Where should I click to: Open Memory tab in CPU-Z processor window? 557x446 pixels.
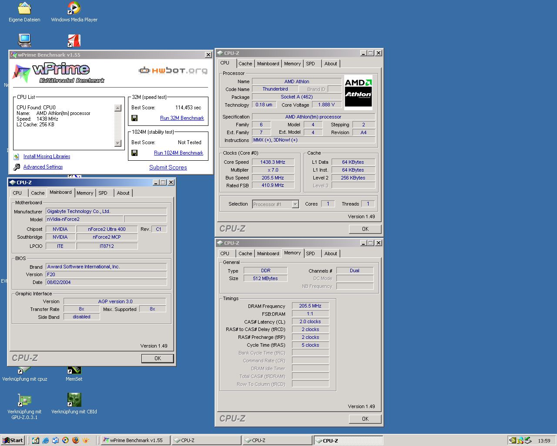(x=292, y=64)
